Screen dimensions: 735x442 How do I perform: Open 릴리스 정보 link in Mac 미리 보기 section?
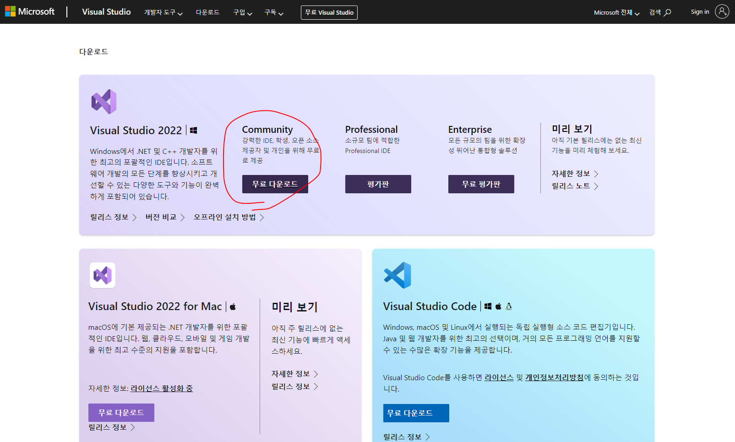[294, 387]
